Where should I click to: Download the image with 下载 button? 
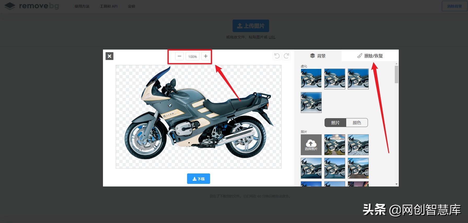tap(199, 179)
